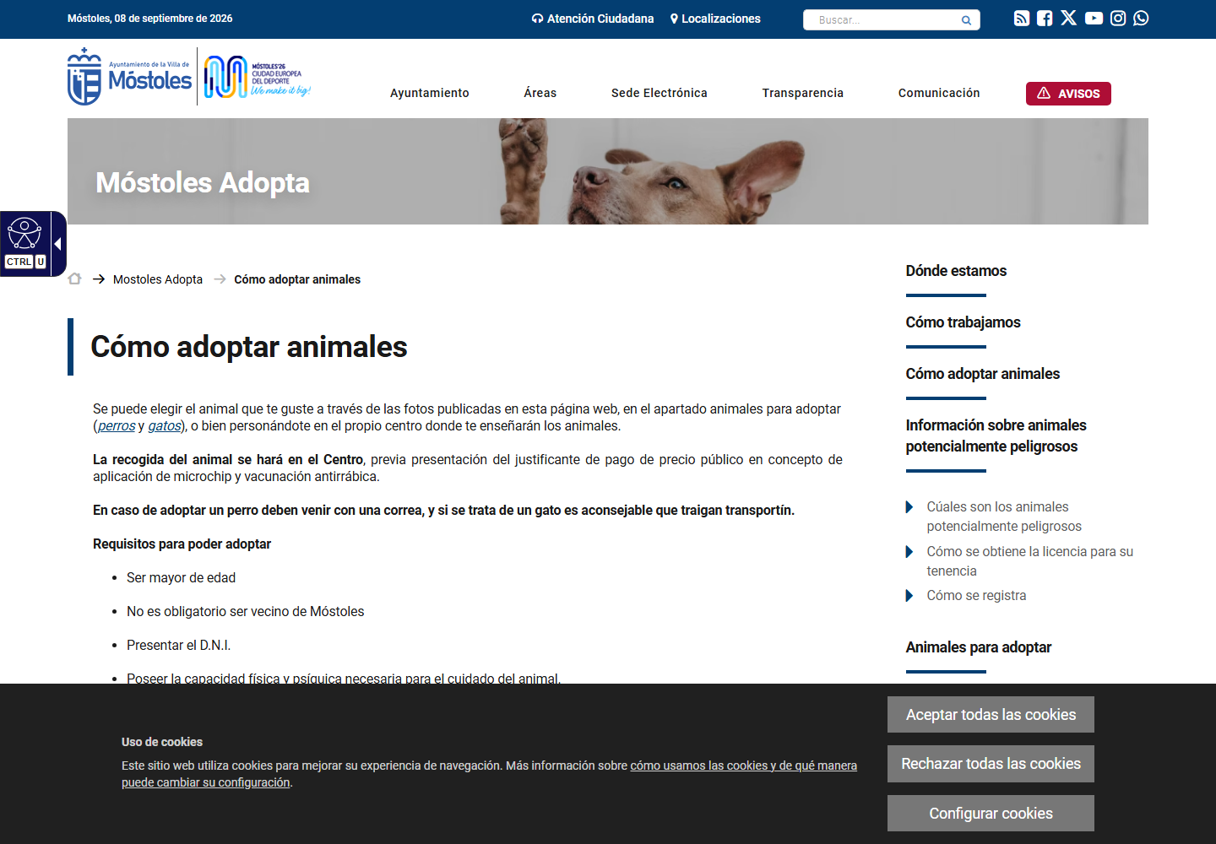This screenshot has width=1216, height=844.
Task: Open Información sobre animales potencialmente peligrosos
Action: tap(996, 436)
